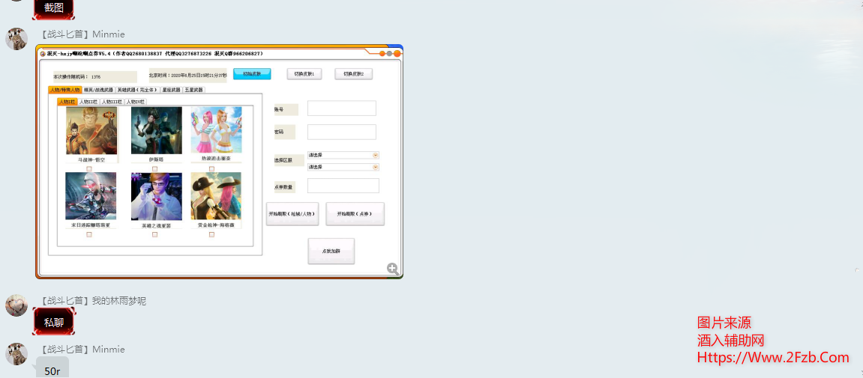Open the upper 请选择 server dropdown
The image size is (863, 378).
pyautogui.click(x=343, y=155)
